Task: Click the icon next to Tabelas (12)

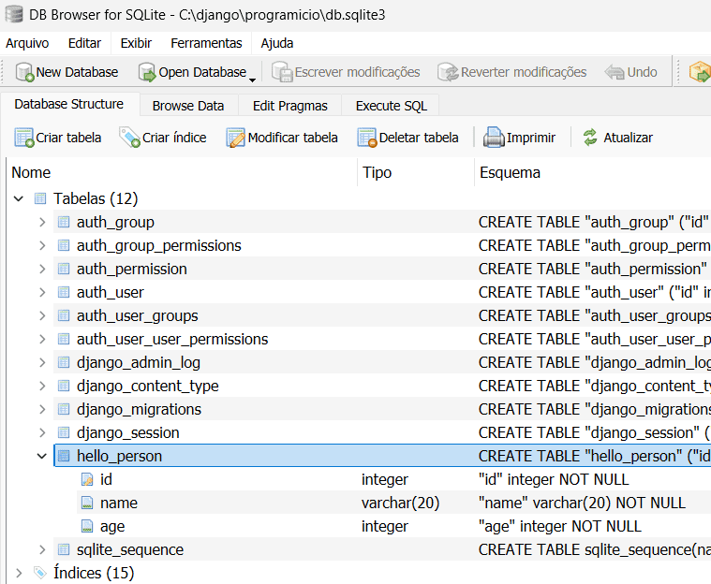Action: pyautogui.click(x=40, y=198)
